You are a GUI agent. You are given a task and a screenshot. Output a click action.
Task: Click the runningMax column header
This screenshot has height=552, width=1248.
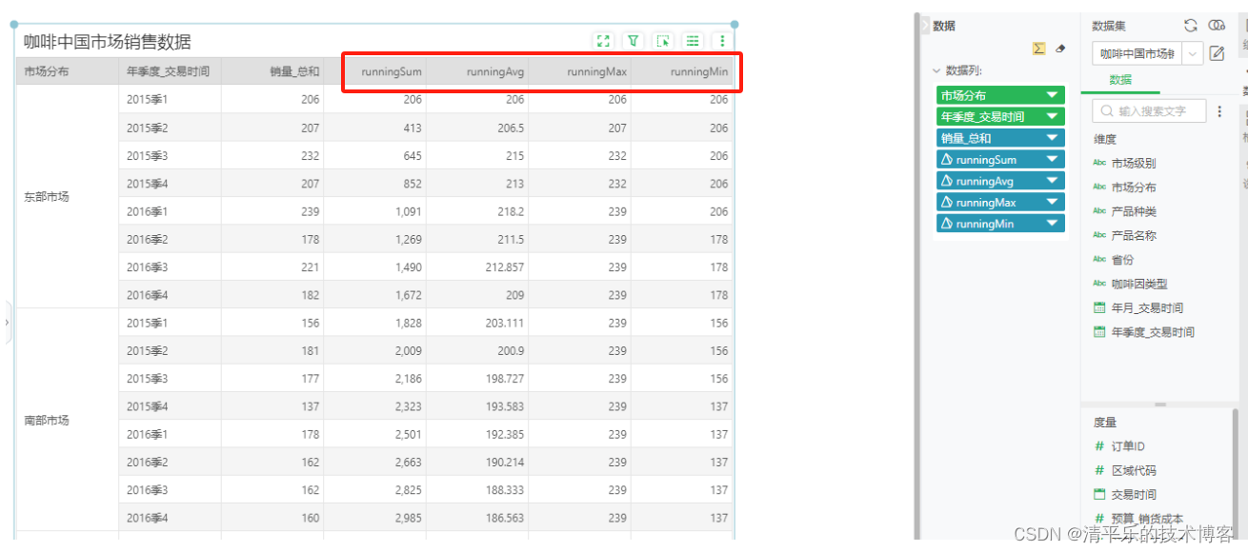tap(579, 71)
